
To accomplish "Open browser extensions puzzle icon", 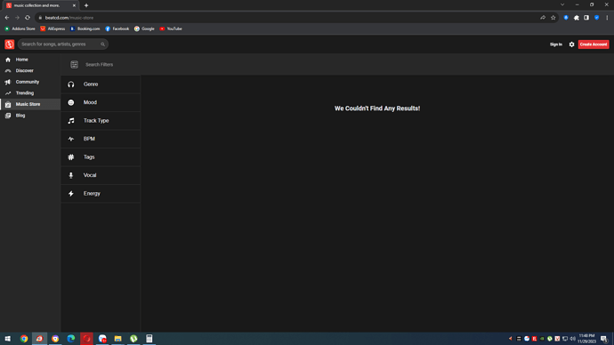I will pyautogui.click(x=576, y=18).
